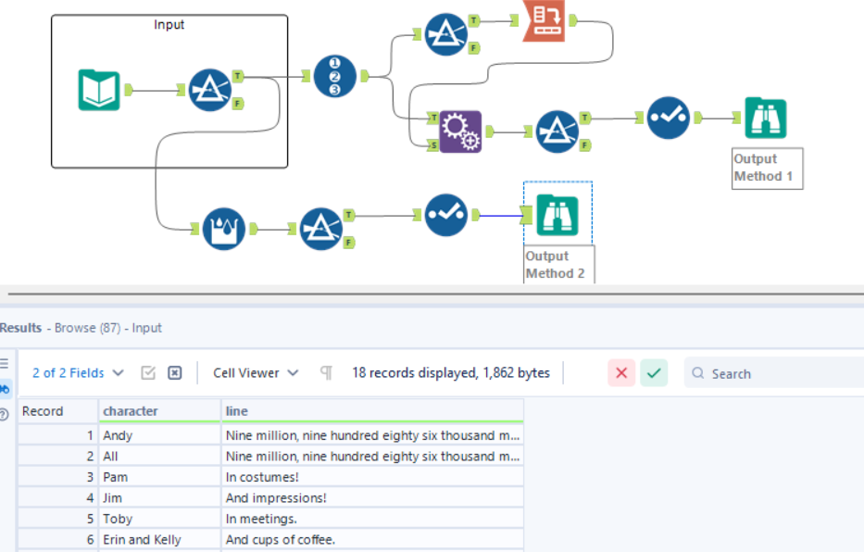Click the question-mark icon in Results sidebar

click(4, 414)
